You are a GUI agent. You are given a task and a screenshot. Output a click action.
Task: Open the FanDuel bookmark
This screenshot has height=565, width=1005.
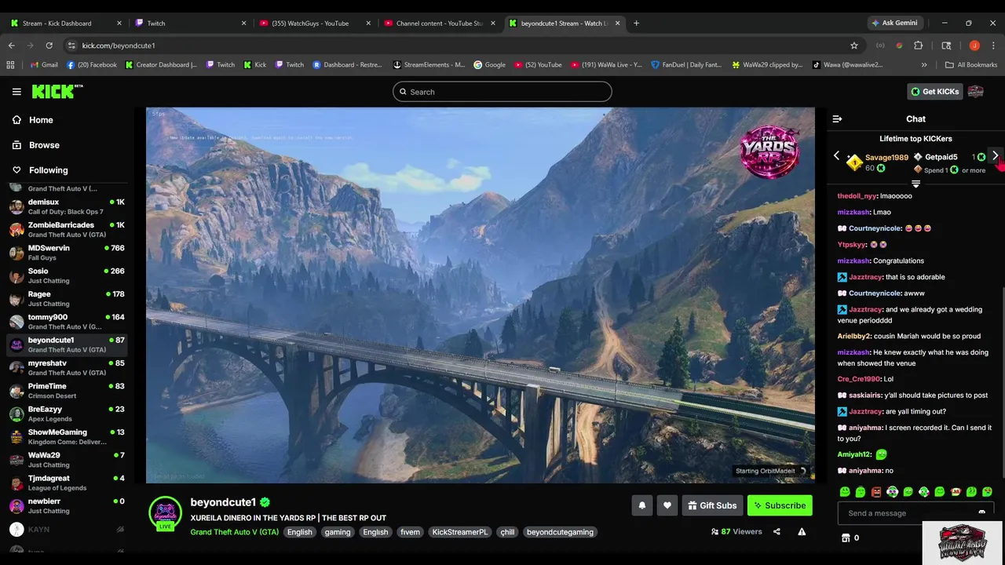point(686,65)
